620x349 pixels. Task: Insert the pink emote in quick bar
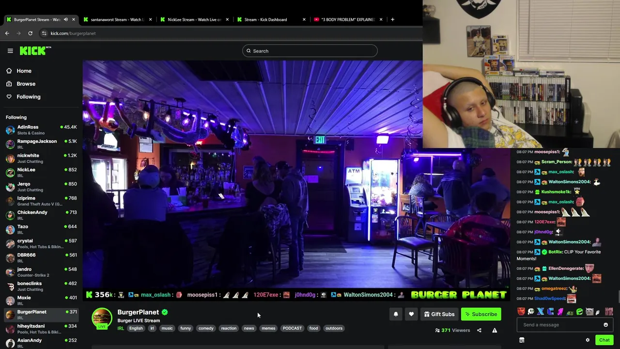(x=560, y=312)
